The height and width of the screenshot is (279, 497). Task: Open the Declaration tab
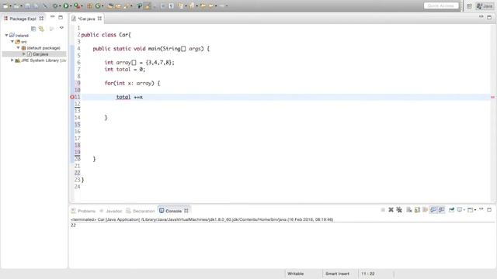click(141, 211)
